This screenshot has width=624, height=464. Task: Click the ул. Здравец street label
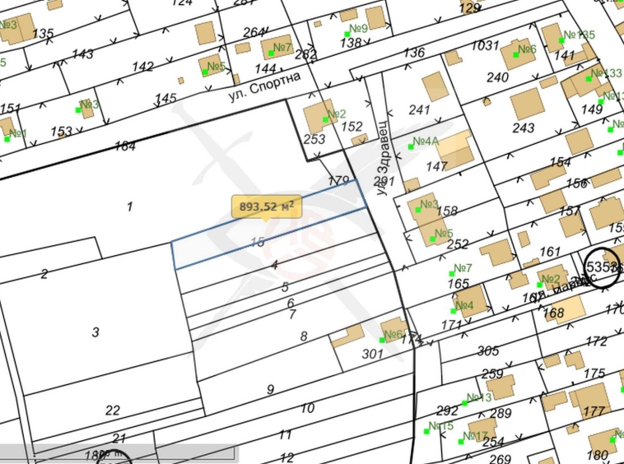tap(384, 159)
